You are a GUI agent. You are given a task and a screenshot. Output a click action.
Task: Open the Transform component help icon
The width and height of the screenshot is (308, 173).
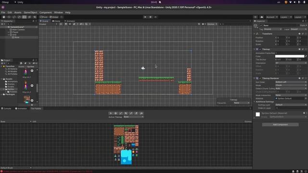pos(299,34)
